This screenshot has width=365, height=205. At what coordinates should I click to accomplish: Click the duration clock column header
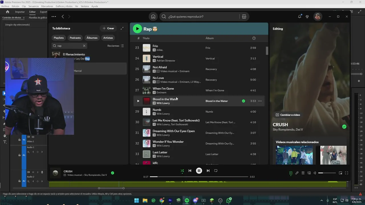(x=254, y=38)
